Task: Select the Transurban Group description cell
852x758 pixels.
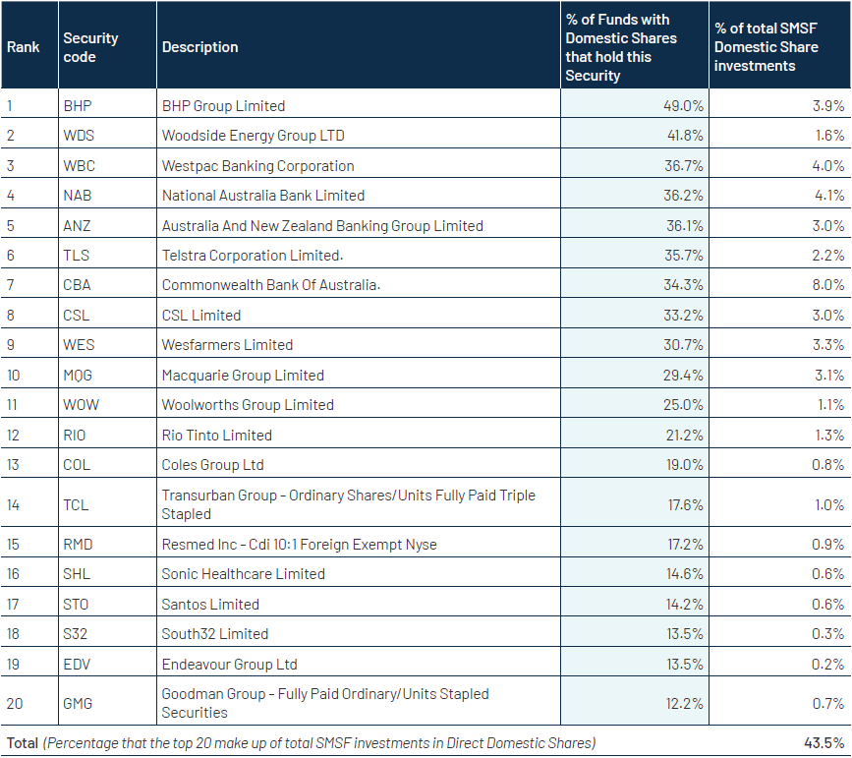Action: point(348,504)
